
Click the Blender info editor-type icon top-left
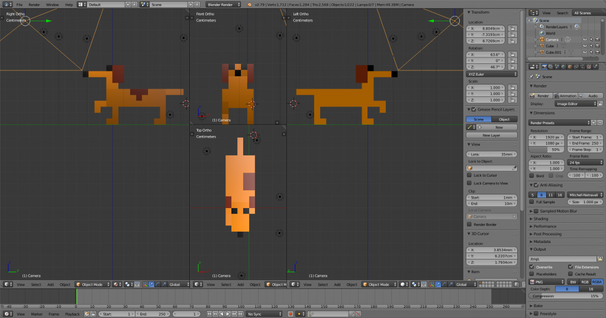point(6,4)
